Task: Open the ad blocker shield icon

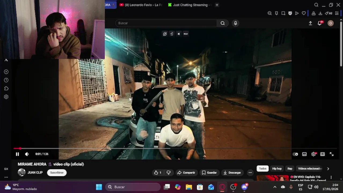Action: [290, 13]
